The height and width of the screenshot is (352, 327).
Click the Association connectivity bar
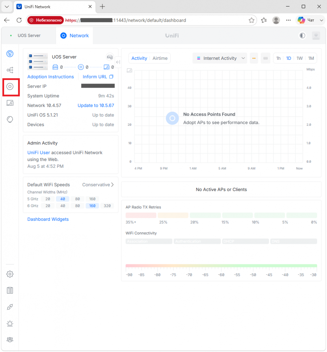coord(149,241)
